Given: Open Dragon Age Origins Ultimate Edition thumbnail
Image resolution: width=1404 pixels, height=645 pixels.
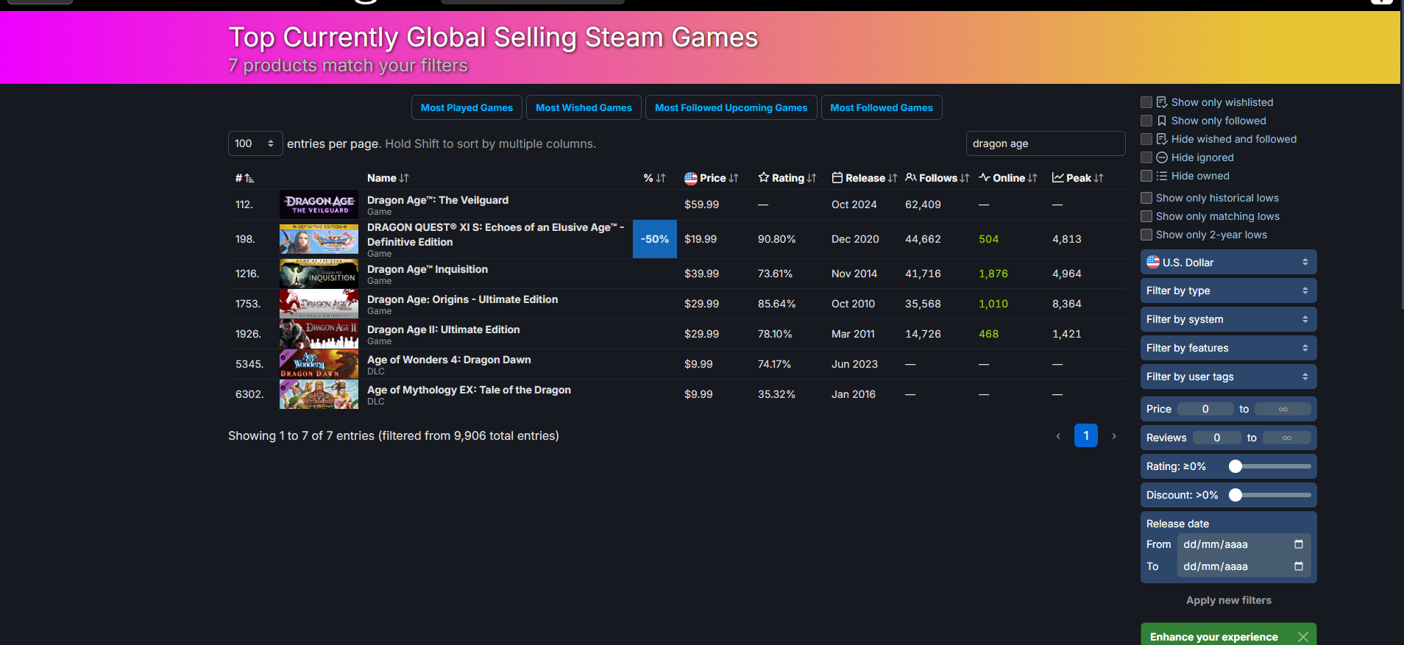Looking at the screenshot, I should pyautogui.click(x=319, y=304).
